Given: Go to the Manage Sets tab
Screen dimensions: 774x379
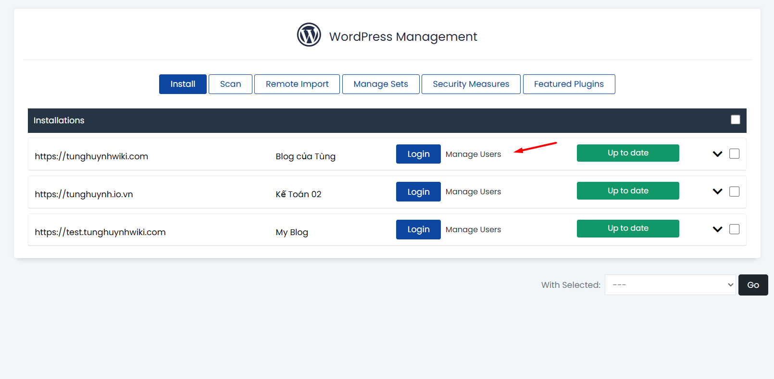Looking at the screenshot, I should click(381, 84).
